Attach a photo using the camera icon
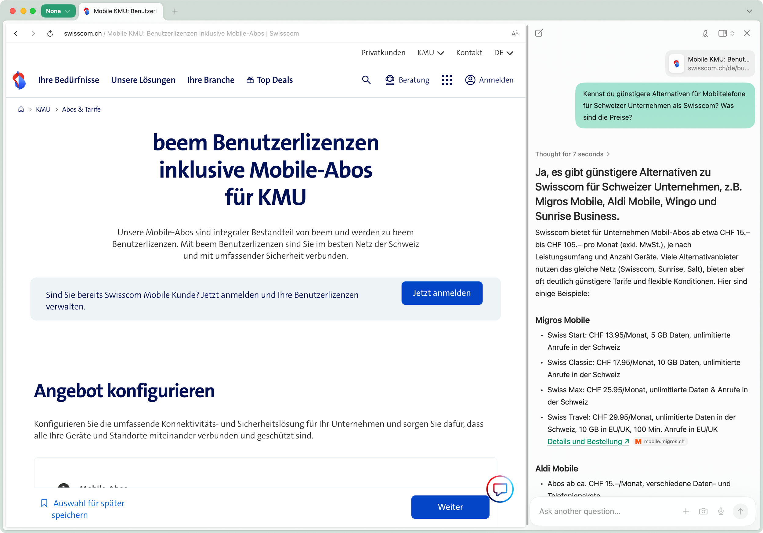 [x=703, y=511]
